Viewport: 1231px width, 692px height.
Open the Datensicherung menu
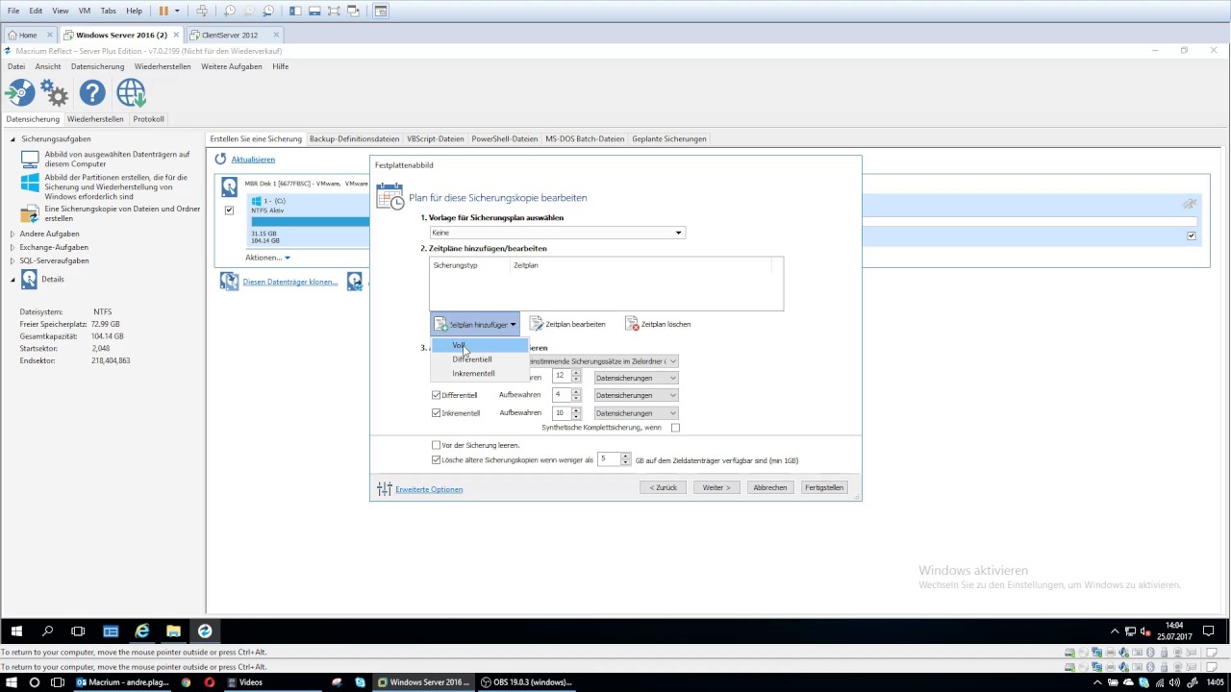(x=97, y=66)
